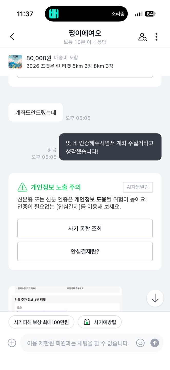
Task: Tap the 계좌도안드렸는데 message bubble
Action: click(x=36, y=112)
